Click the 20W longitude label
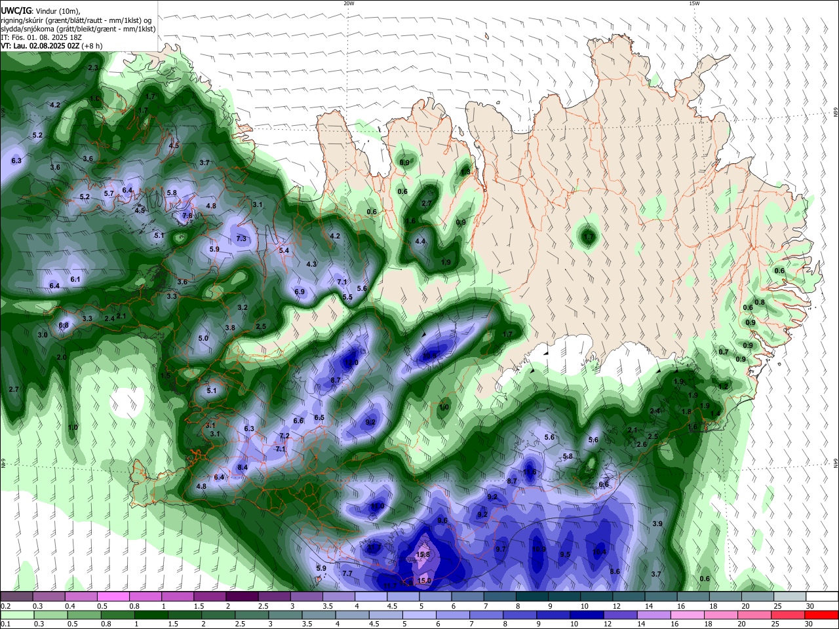The image size is (839, 629). point(349,3)
